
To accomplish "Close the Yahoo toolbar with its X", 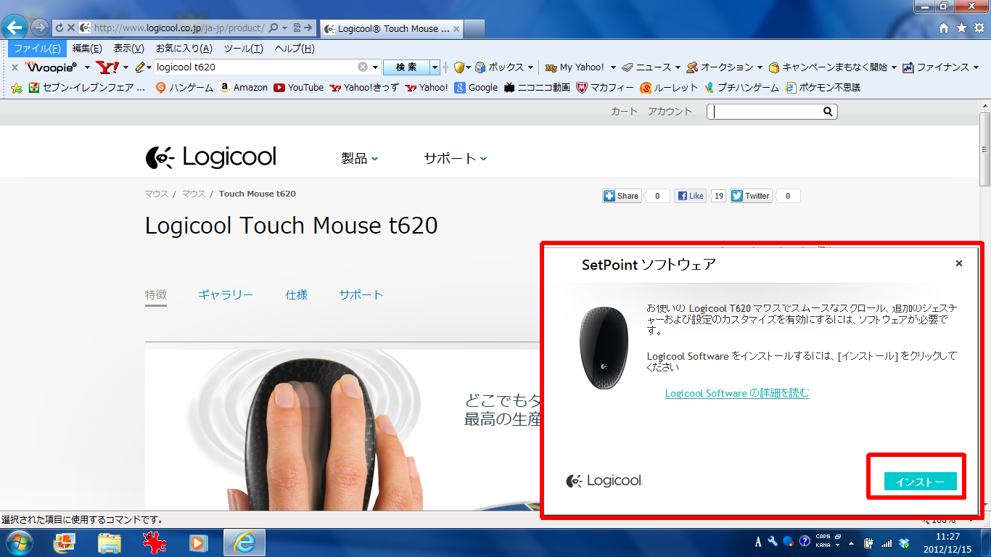I will coord(15,67).
